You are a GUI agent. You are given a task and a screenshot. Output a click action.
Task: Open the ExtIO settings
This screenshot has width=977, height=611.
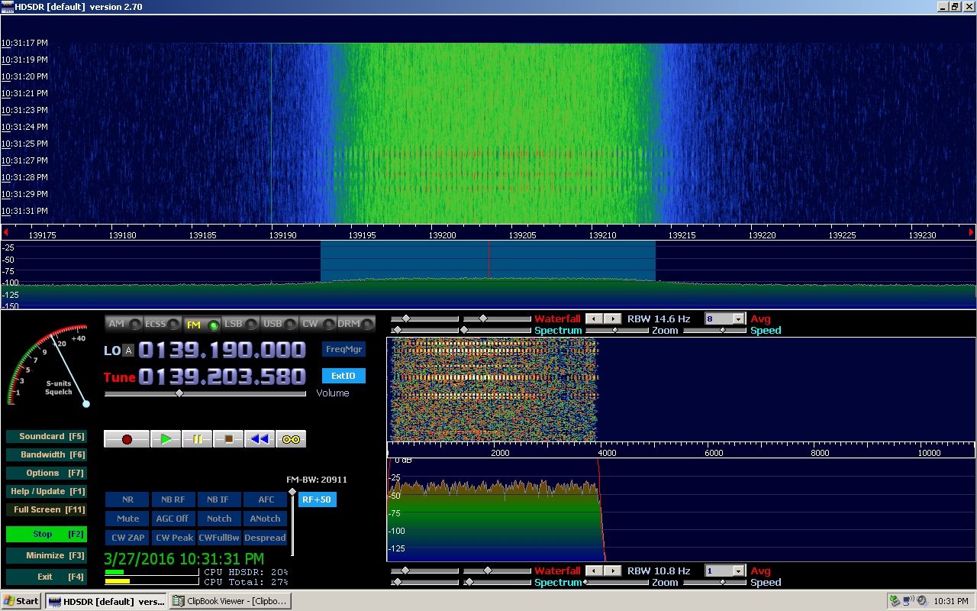[343, 377]
